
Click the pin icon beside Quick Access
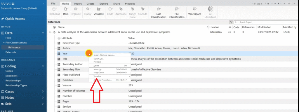(2, 19)
